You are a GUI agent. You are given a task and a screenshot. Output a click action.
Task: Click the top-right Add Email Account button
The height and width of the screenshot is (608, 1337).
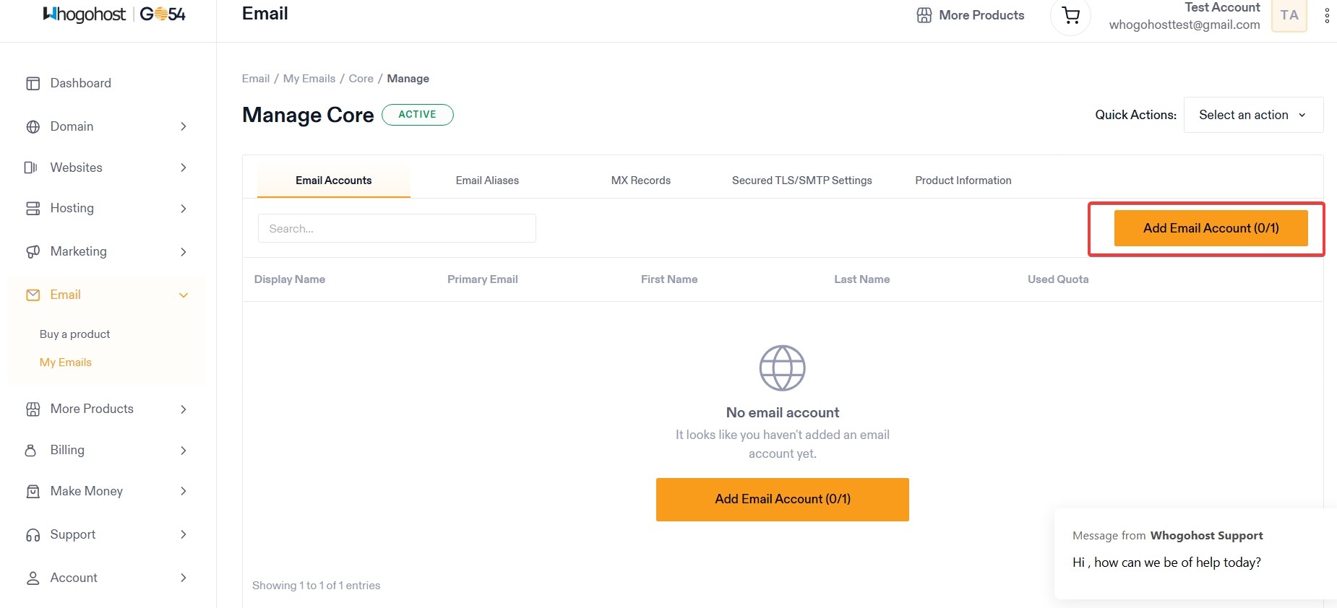point(1211,228)
